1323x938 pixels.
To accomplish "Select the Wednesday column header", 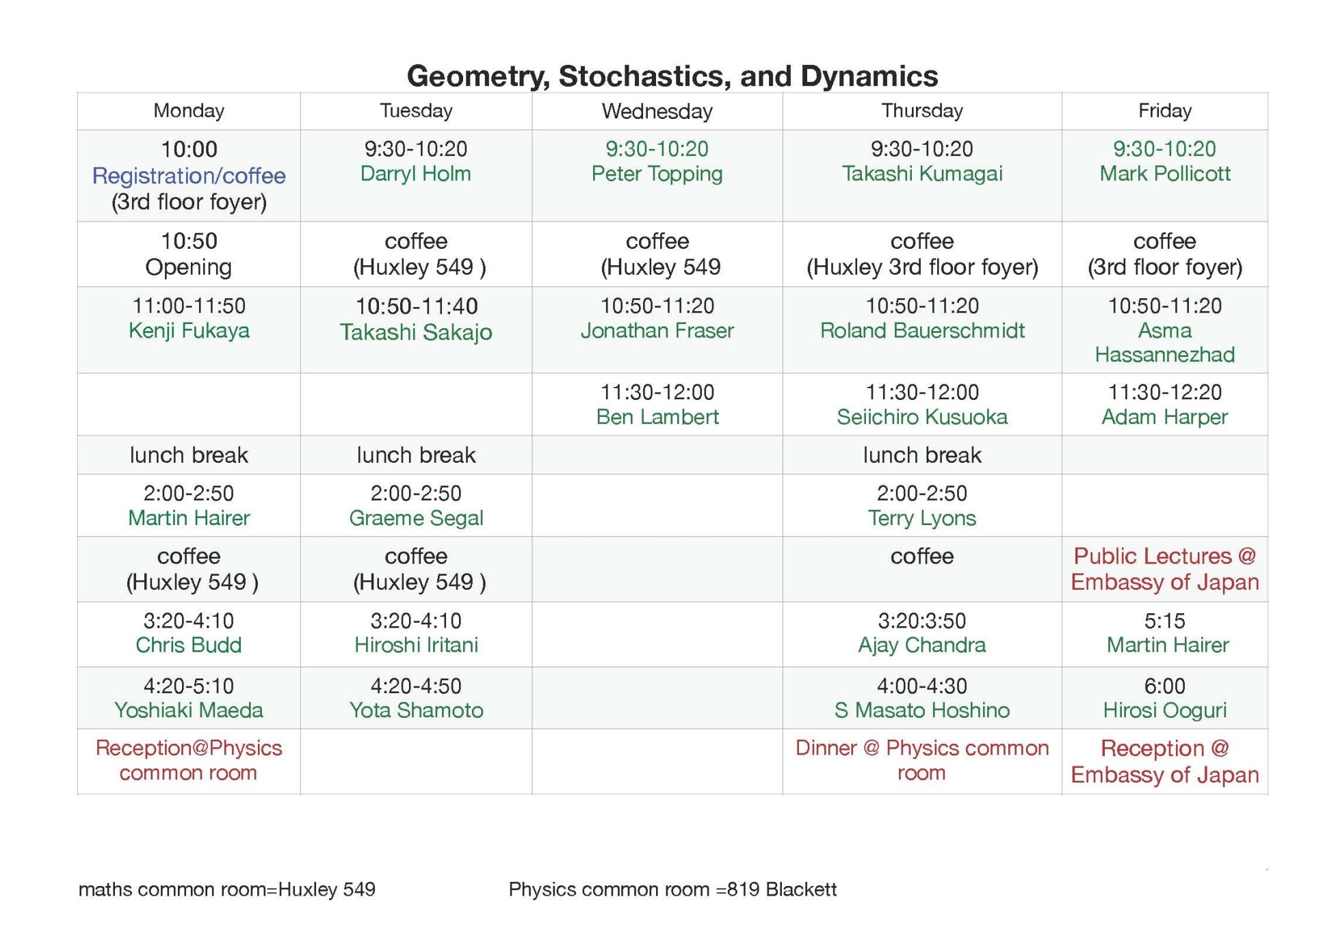I will 657,111.
